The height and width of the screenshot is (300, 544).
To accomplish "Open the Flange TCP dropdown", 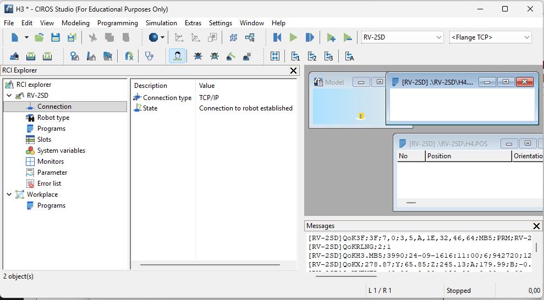I will [490, 37].
